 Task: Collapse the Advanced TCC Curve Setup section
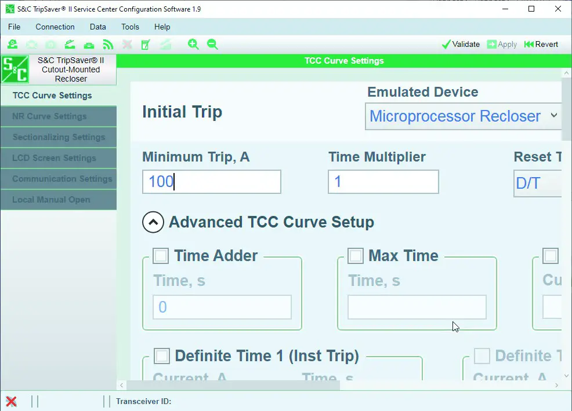point(153,222)
